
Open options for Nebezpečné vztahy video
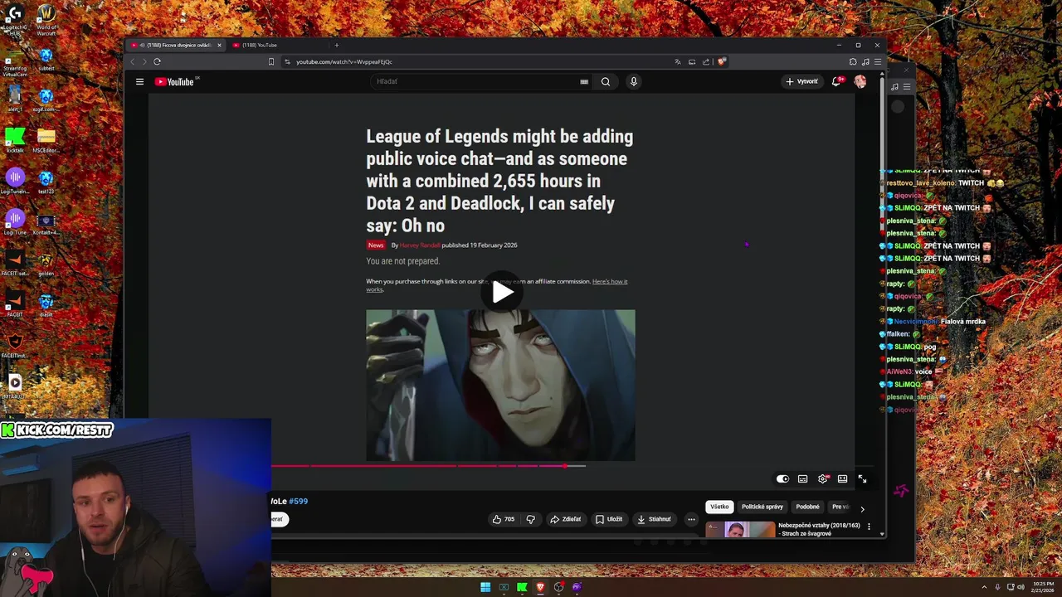869,527
